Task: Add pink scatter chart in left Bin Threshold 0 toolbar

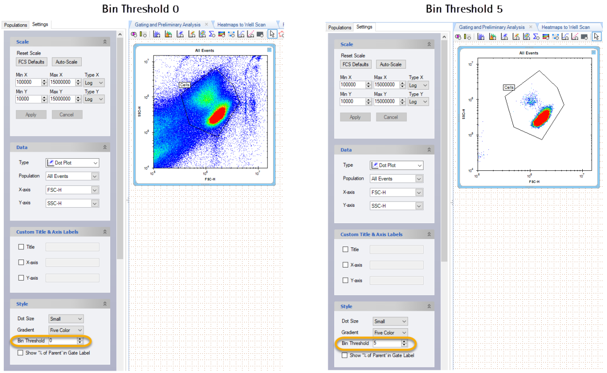Action: tap(251, 34)
